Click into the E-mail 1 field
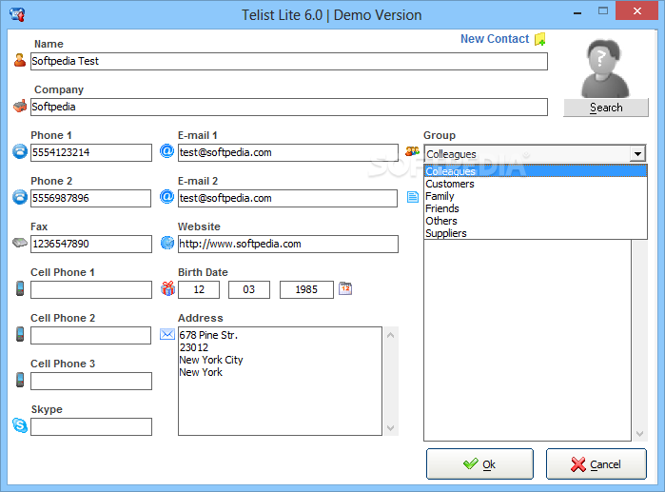The width and height of the screenshot is (665, 492). pos(288,152)
